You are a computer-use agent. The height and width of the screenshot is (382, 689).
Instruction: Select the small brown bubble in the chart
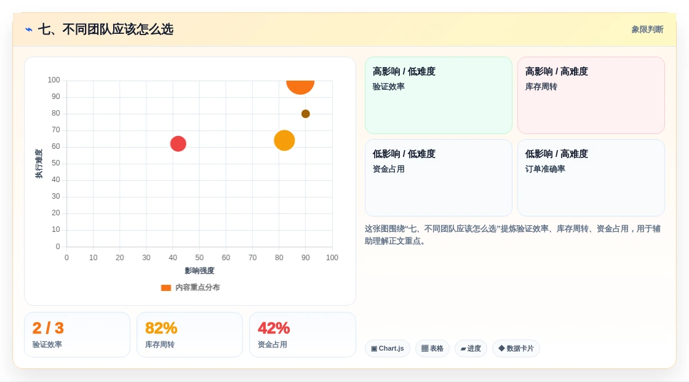(x=305, y=114)
